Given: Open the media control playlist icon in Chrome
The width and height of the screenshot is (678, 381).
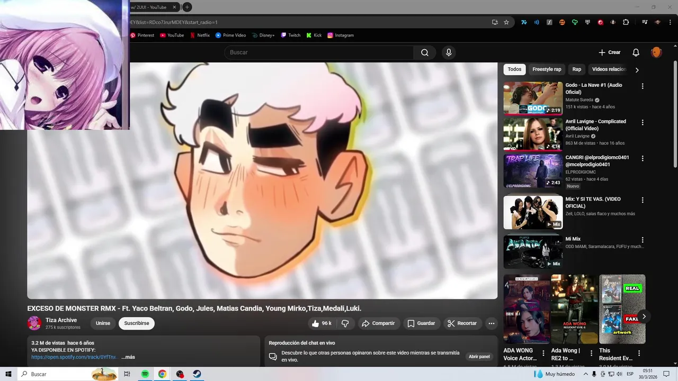Looking at the screenshot, I should coord(645,22).
